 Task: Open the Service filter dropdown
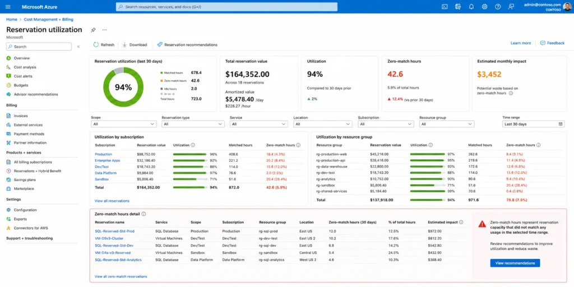click(x=259, y=124)
